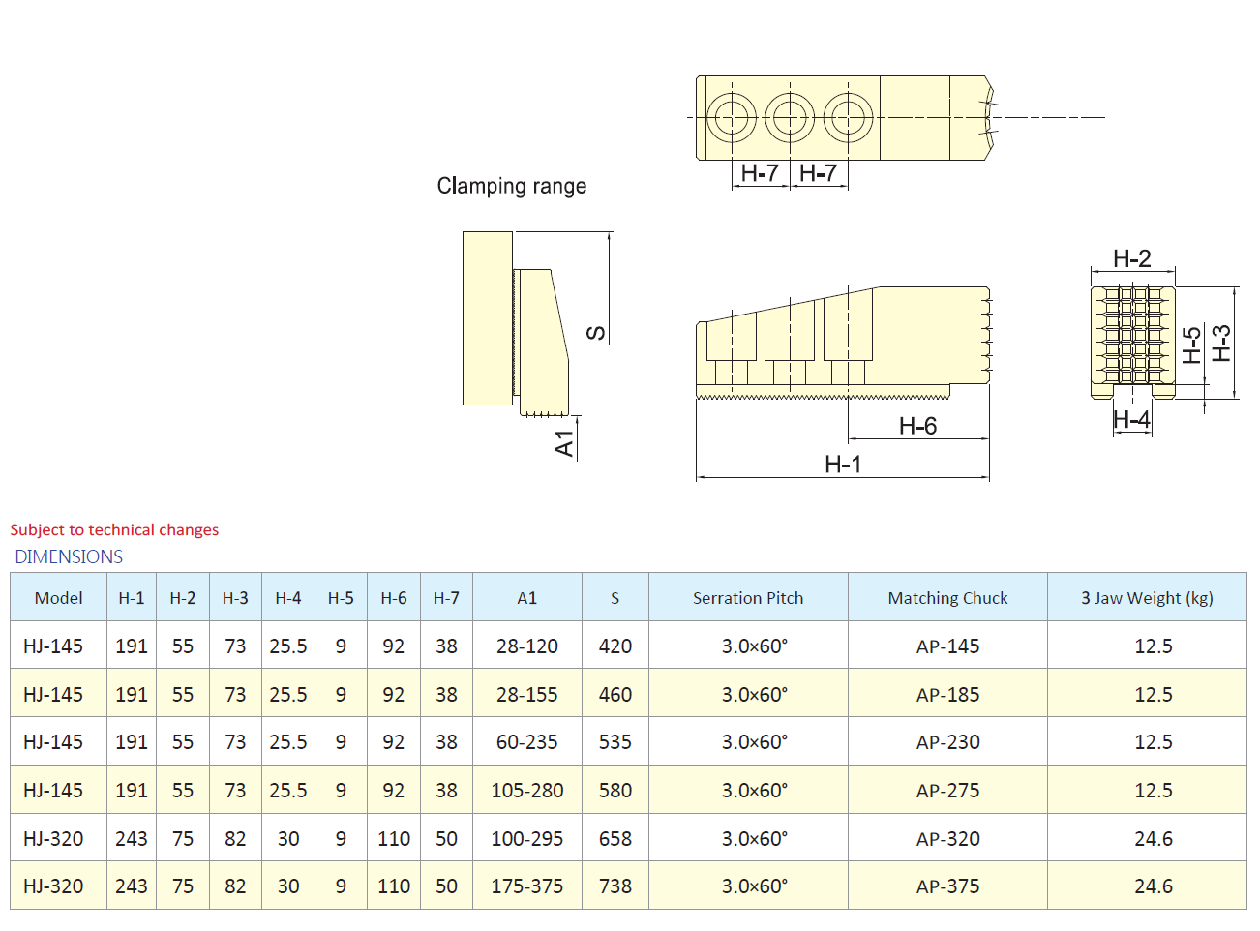The height and width of the screenshot is (931, 1260).
Task: Select the serrated end-view jaw drawing
Action: (x=1132, y=342)
